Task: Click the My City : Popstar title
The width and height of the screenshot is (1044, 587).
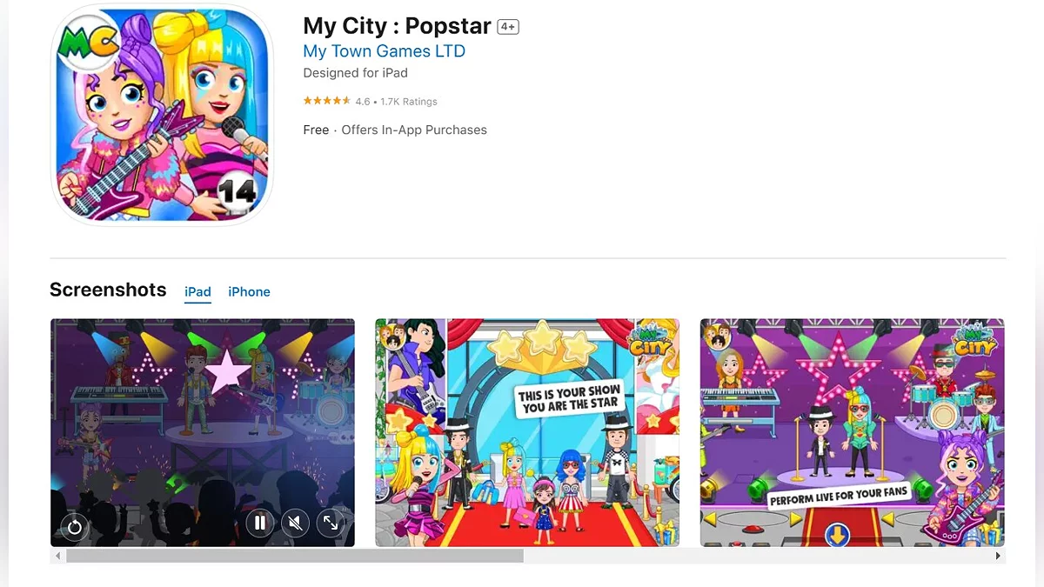Action: tap(397, 26)
